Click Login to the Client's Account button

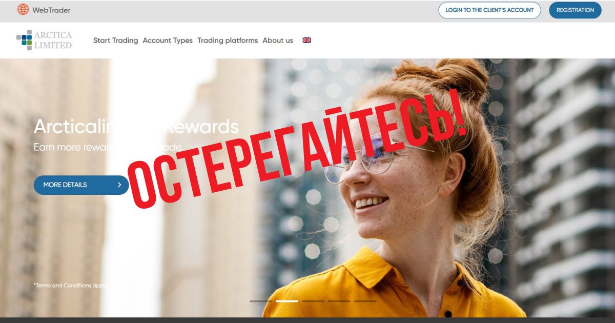(x=489, y=10)
